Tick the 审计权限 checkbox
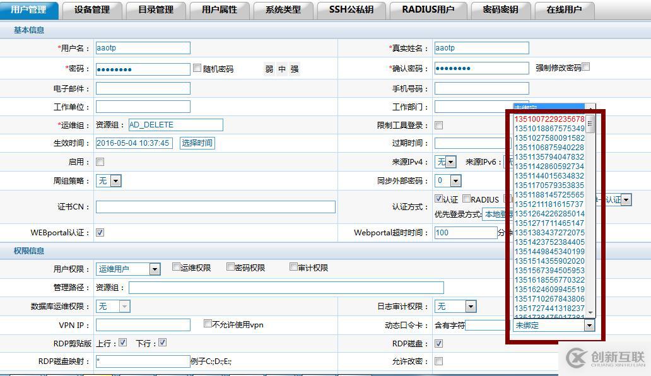The width and height of the screenshot is (651, 376). pos(293,266)
